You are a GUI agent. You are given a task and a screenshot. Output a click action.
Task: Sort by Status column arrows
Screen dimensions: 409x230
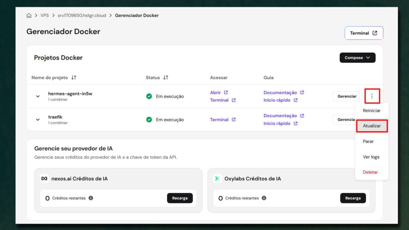(166, 77)
